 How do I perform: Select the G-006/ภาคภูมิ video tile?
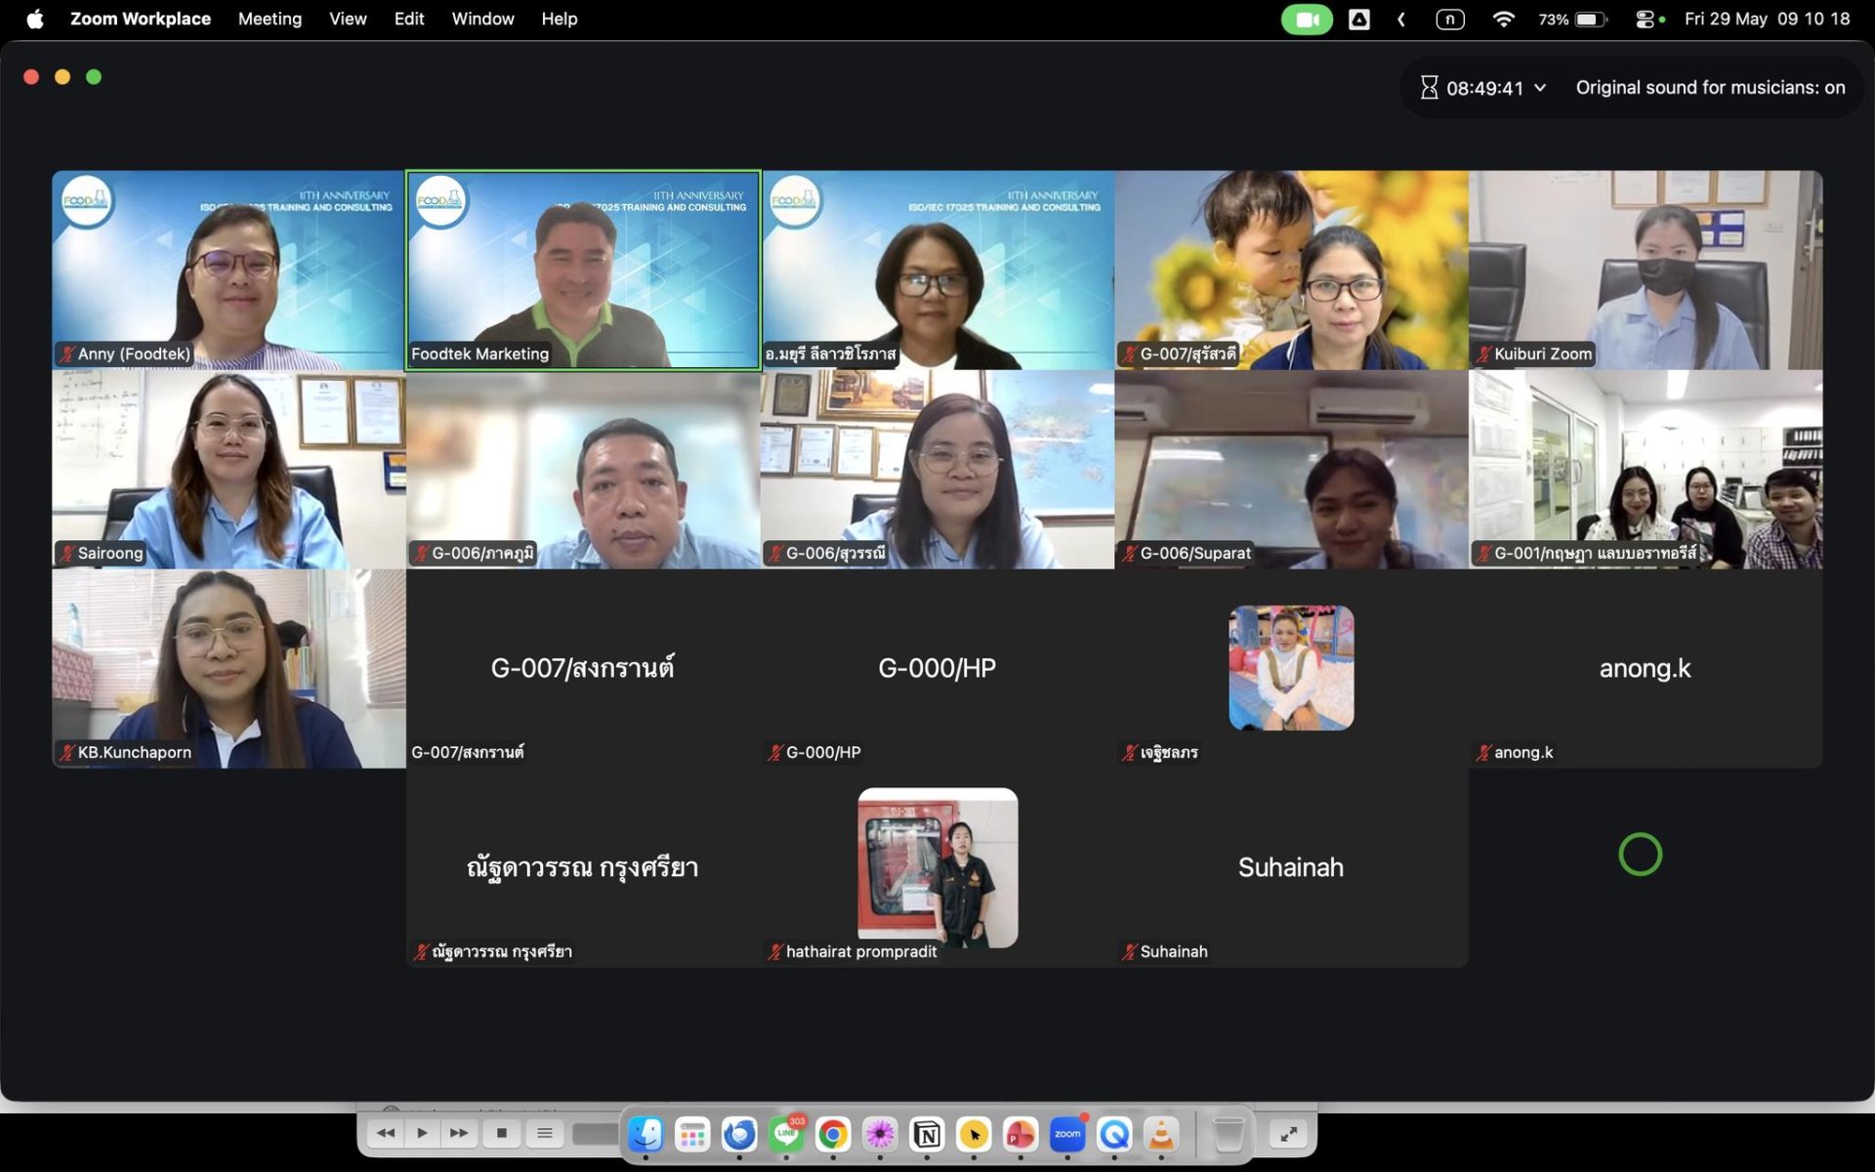pyautogui.click(x=583, y=470)
